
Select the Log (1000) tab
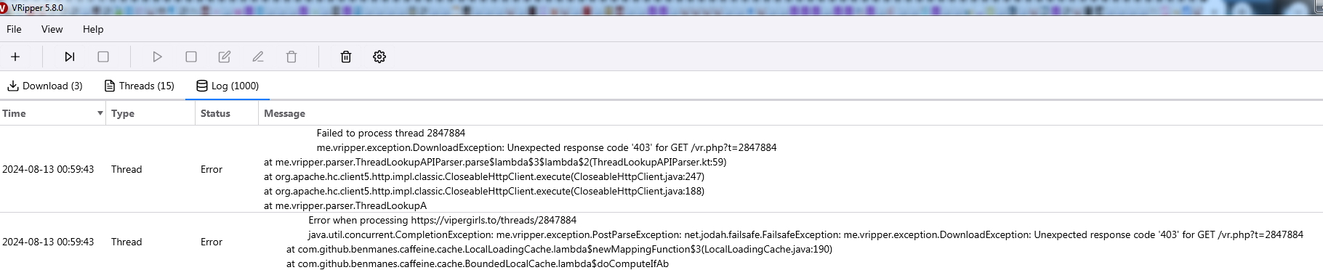click(x=228, y=86)
